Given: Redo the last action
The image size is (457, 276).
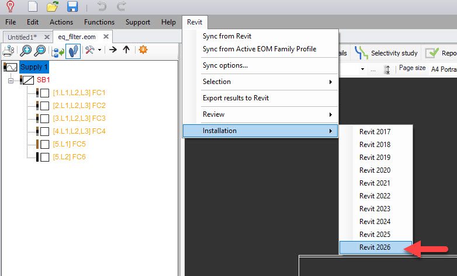Looking at the screenshot, I should 122,6.
